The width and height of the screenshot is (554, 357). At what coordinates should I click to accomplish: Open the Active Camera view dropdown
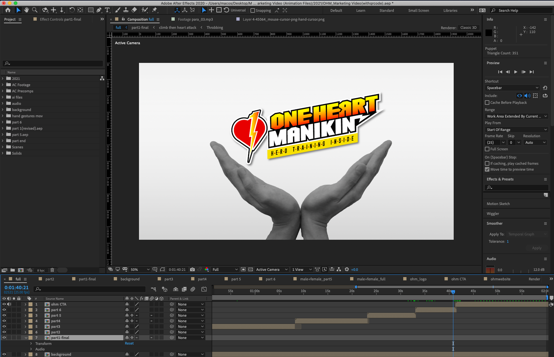[x=272, y=270]
